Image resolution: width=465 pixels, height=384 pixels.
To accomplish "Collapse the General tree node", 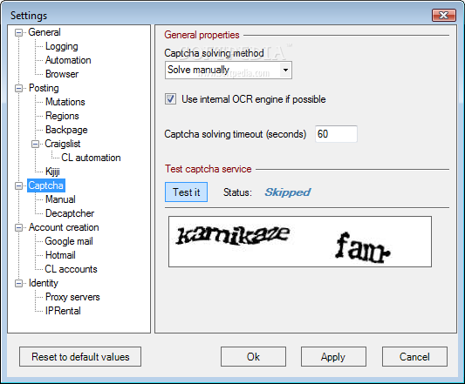I will point(18,32).
